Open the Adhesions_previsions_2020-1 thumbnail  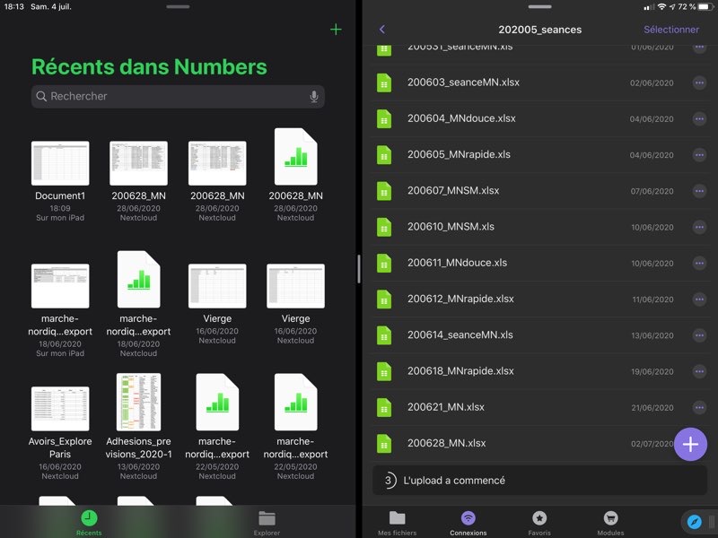coord(138,402)
